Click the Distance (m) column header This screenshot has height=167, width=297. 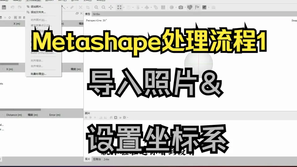[x=14, y=115]
